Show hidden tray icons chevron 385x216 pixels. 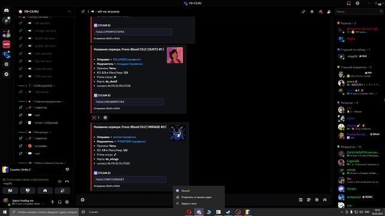click(x=342, y=212)
